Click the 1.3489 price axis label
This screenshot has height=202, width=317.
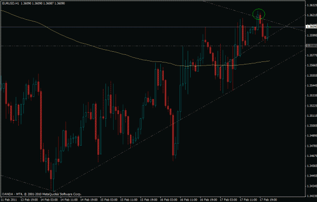(x=312, y=136)
